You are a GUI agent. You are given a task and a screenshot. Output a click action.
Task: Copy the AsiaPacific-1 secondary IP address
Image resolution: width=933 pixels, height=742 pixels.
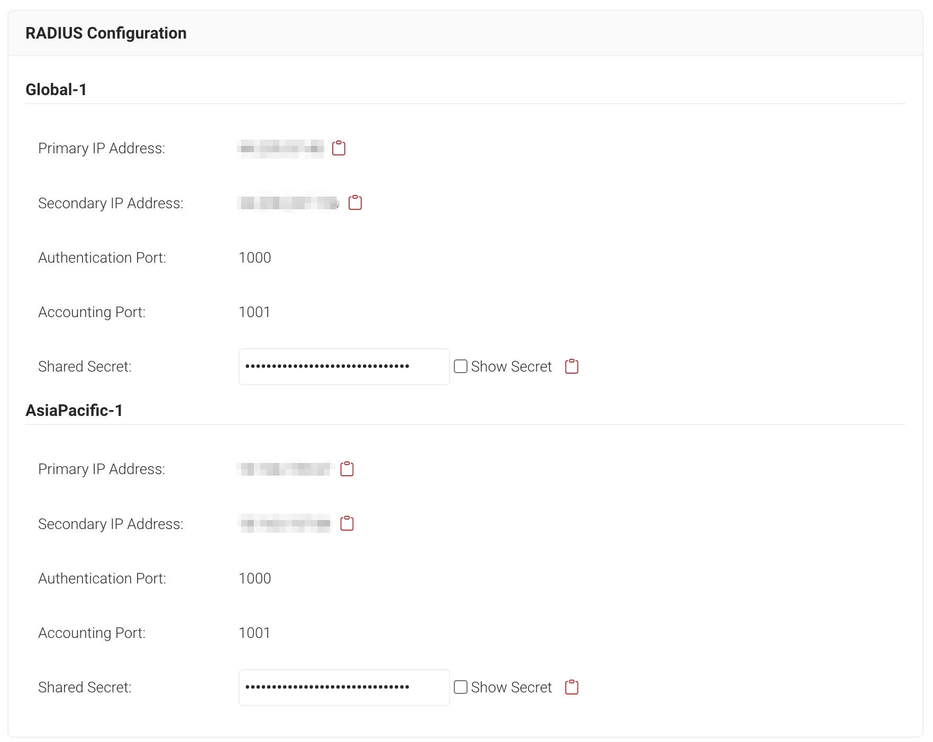[x=347, y=523]
